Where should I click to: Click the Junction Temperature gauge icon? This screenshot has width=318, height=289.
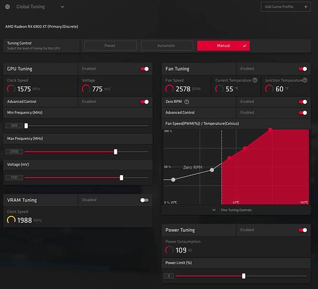pos(269,89)
